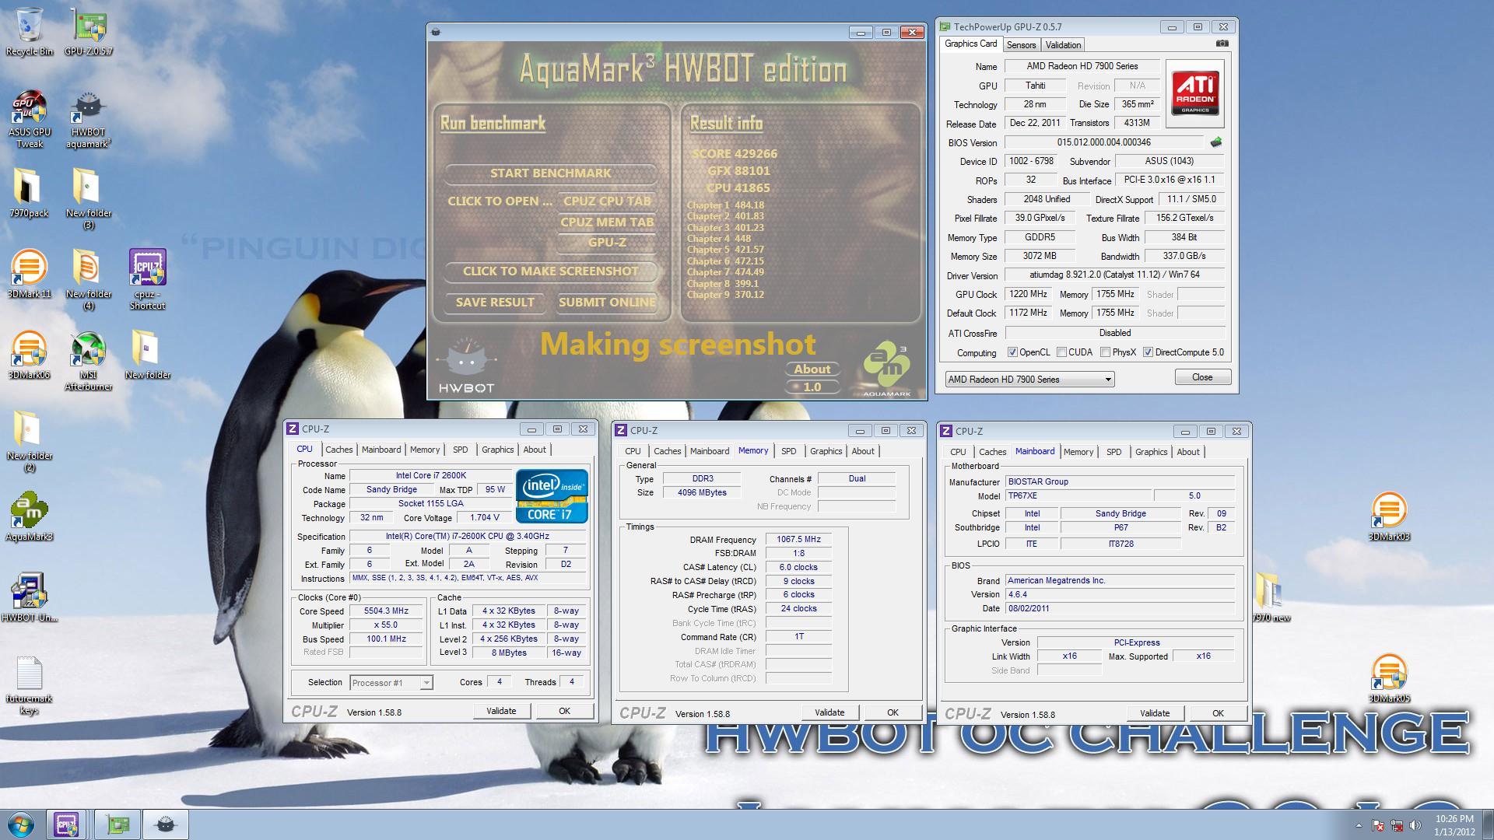The height and width of the screenshot is (840, 1494).
Task: Open the 7970 new folder
Action: [1271, 598]
